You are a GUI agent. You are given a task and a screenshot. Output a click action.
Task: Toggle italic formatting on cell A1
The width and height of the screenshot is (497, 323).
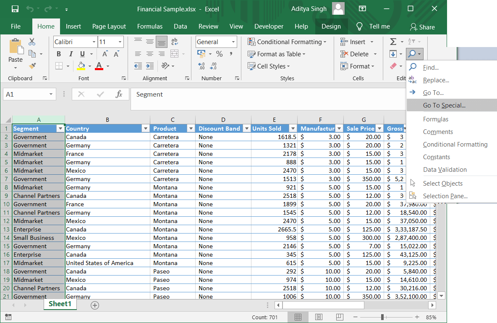pyautogui.click(x=70, y=54)
